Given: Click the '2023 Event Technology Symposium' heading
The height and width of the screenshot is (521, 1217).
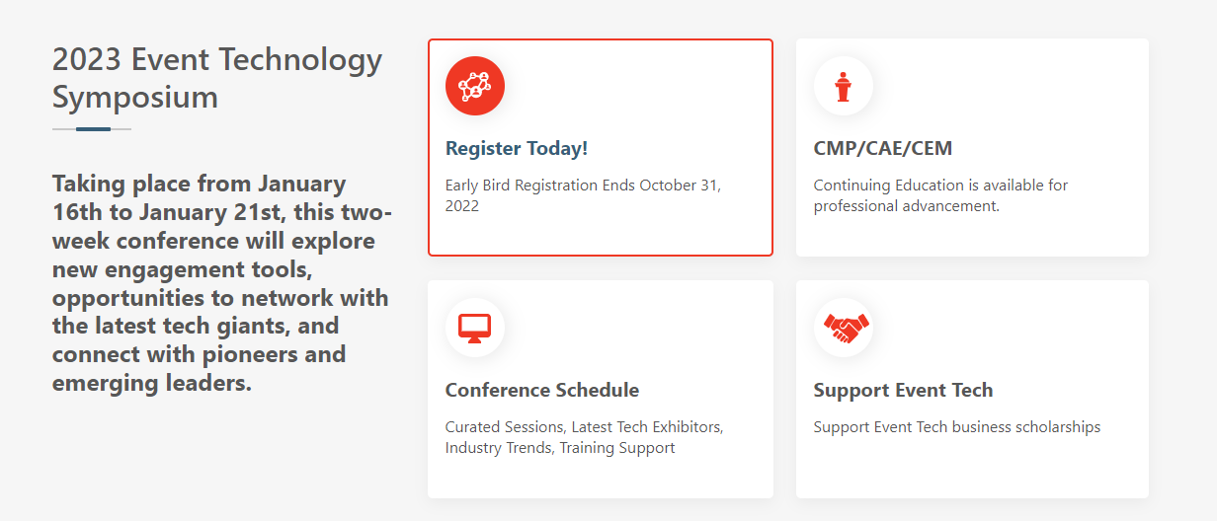Looking at the screenshot, I should (217, 78).
